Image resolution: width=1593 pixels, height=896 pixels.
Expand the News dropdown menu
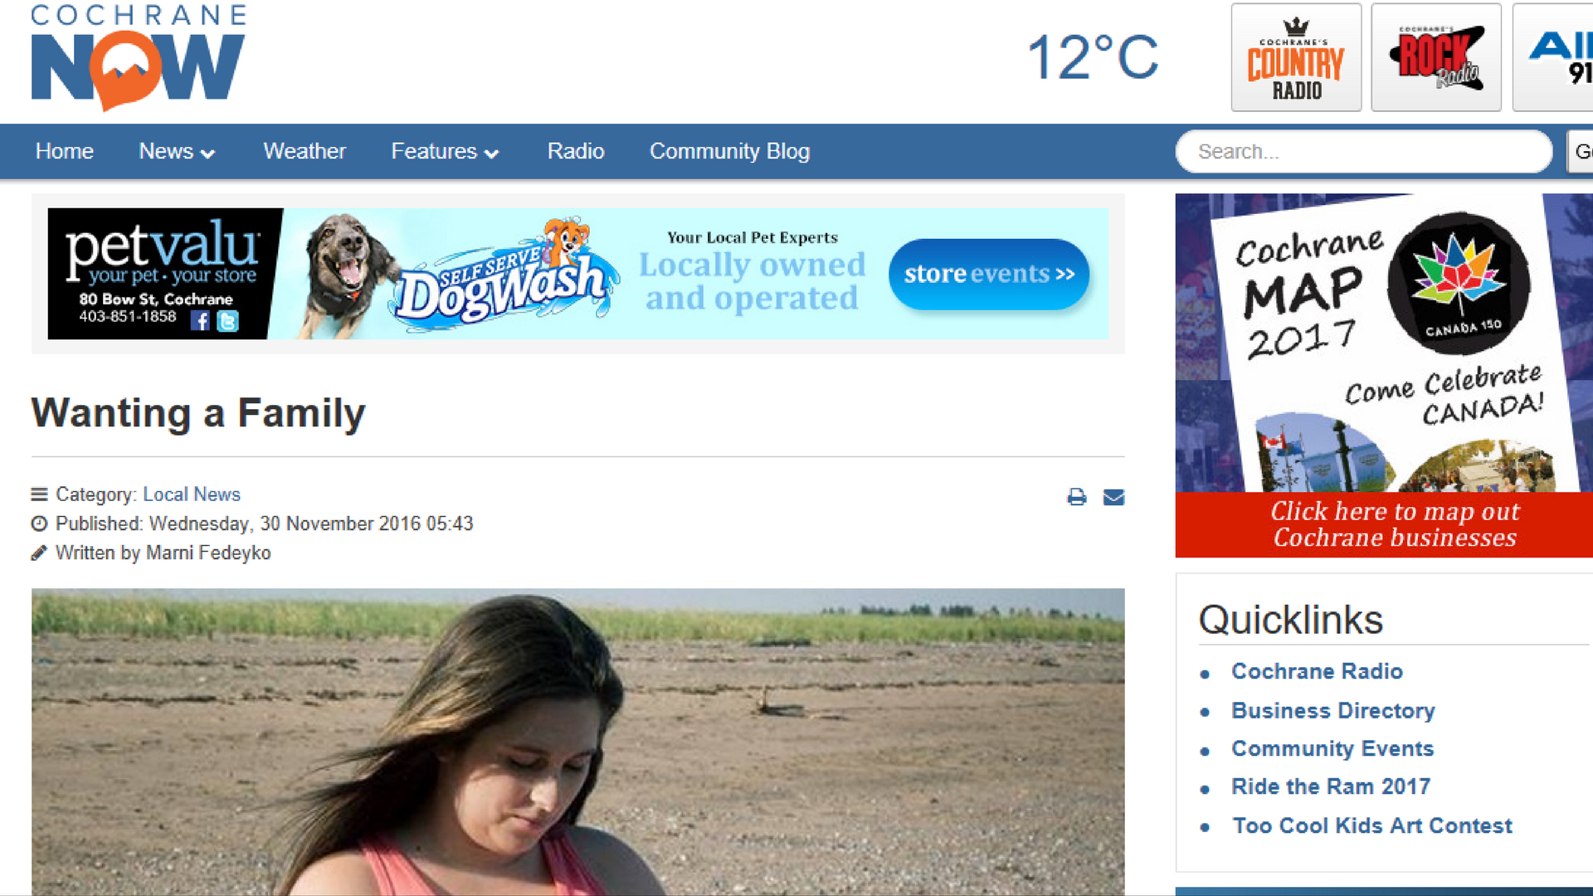point(177,151)
